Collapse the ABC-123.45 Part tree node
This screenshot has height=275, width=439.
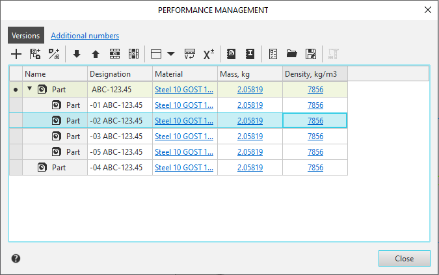[29, 89]
